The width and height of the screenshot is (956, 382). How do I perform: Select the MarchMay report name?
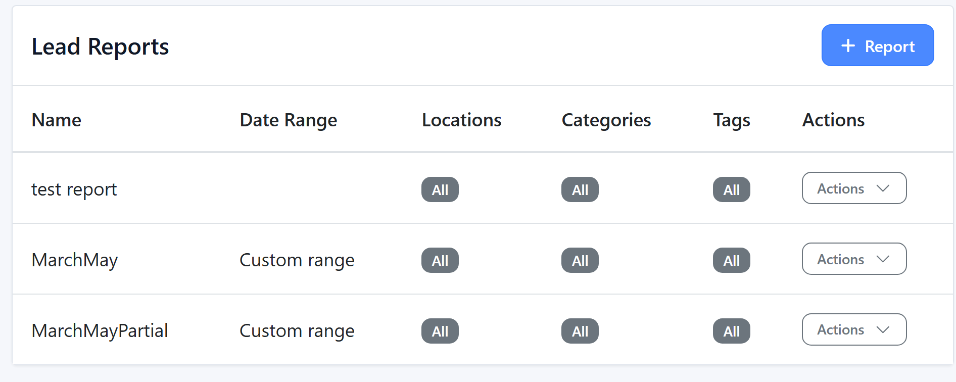(x=74, y=260)
